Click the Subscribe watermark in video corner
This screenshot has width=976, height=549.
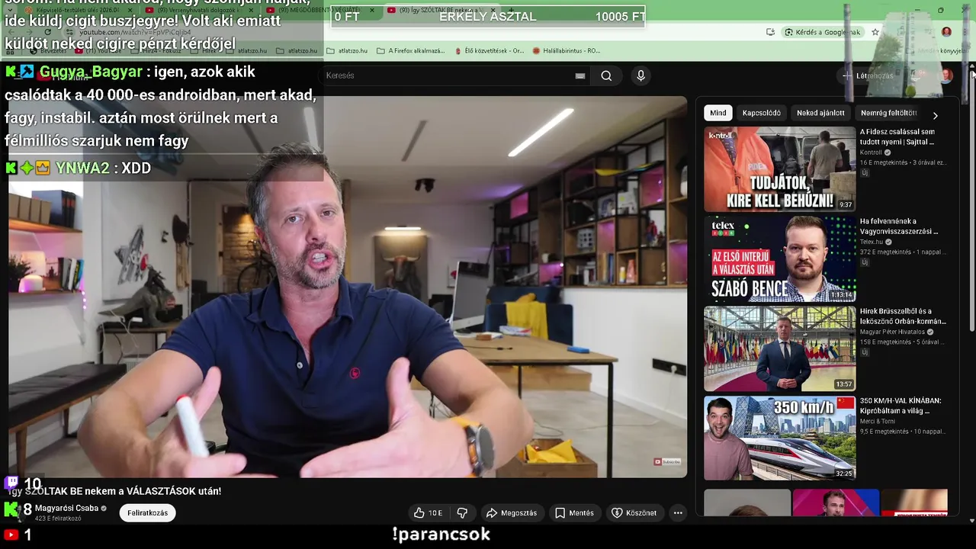pyautogui.click(x=666, y=461)
